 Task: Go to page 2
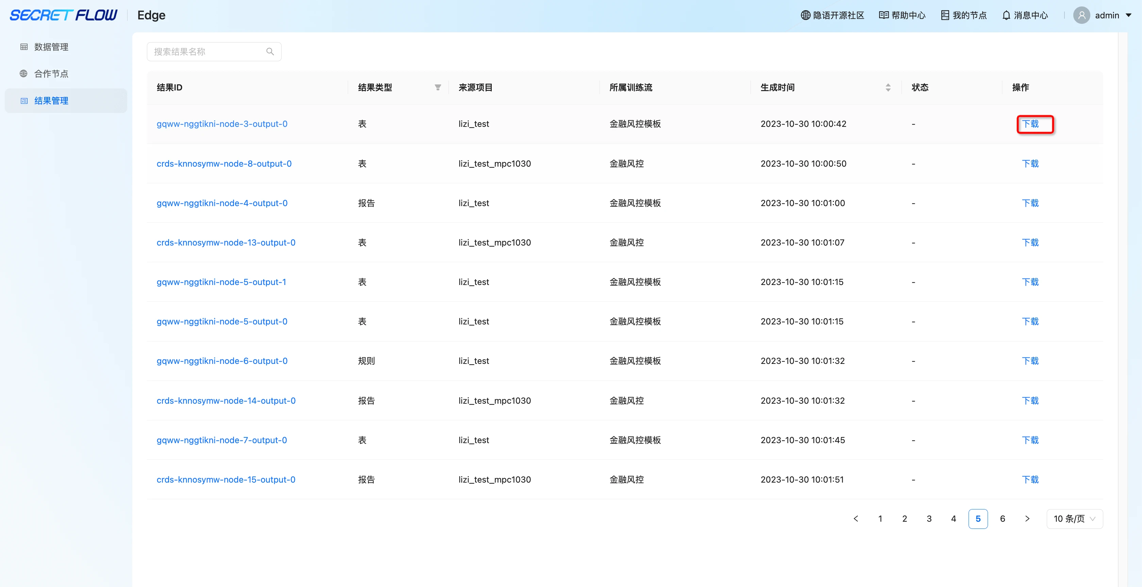tap(904, 519)
